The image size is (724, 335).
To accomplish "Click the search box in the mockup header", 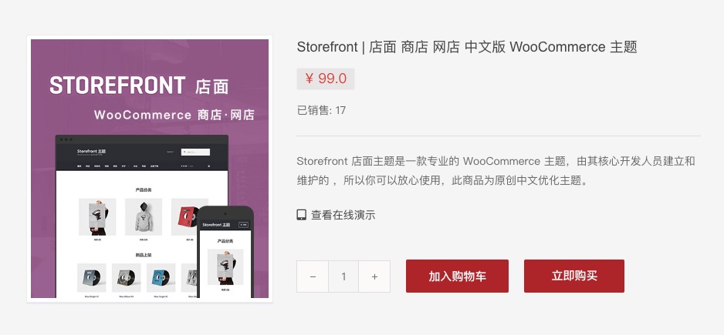I will coord(195,152).
